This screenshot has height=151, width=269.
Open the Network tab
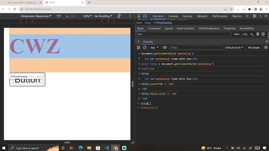[x=202, y=16]
